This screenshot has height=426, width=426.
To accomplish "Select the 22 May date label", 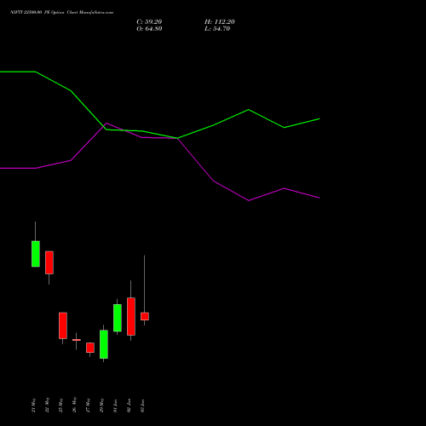I will (47, 406).
